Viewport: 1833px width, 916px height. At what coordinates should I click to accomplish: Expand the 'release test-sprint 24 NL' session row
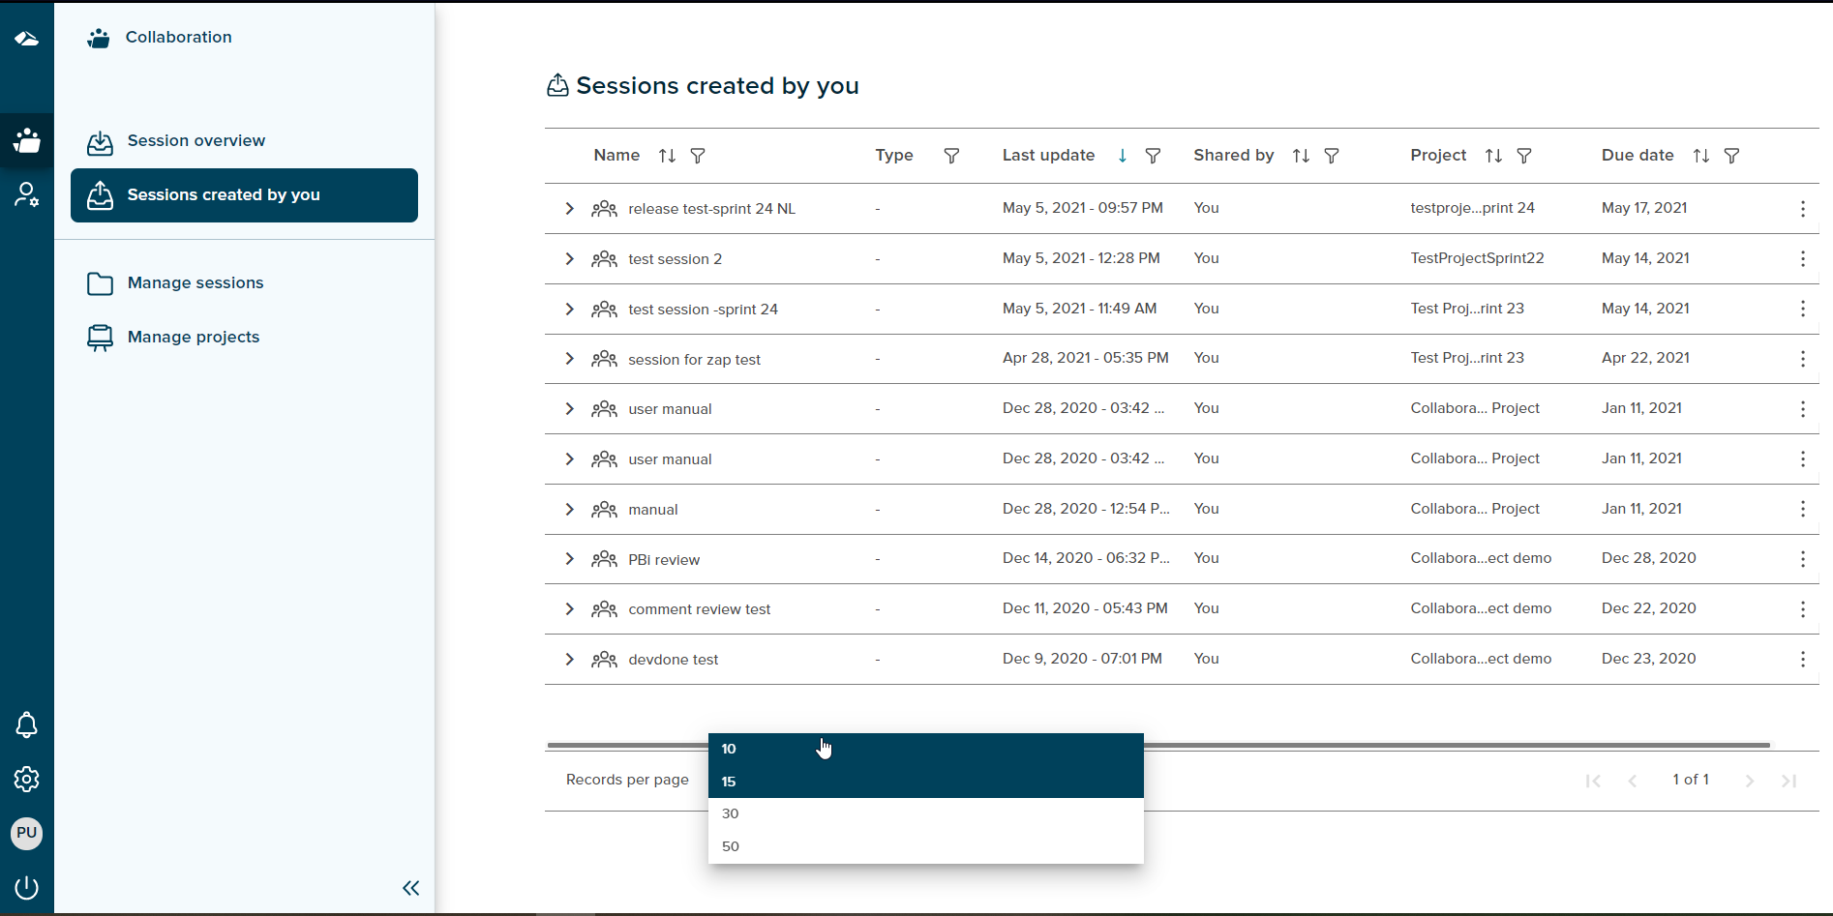(569, 208)
